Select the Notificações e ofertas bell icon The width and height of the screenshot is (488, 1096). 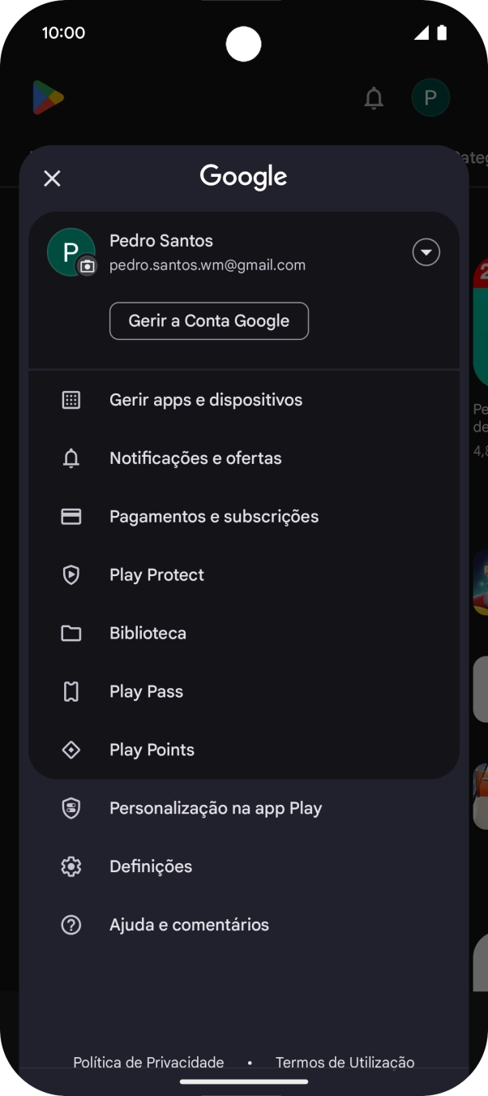[x=71, y=458]
